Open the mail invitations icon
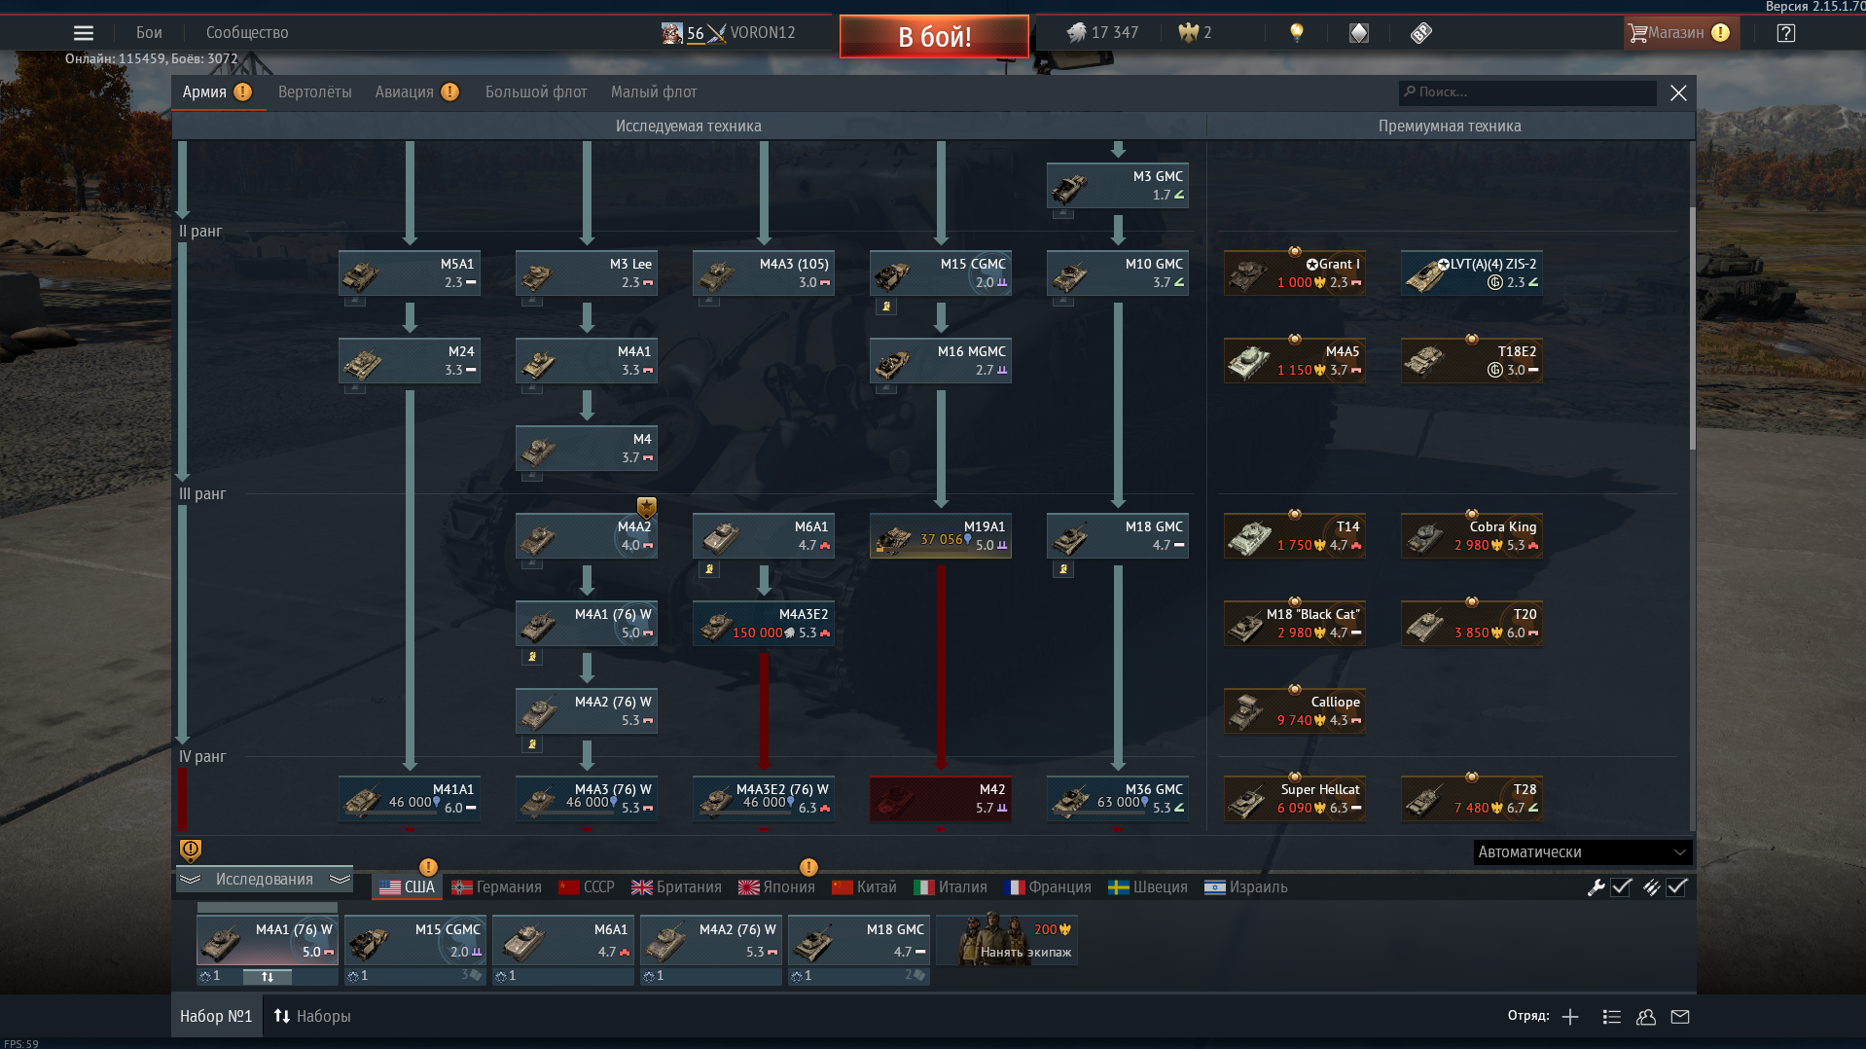Image resolution: width=1866 pixels, height=1049 pixels. pos(1680,1016)
